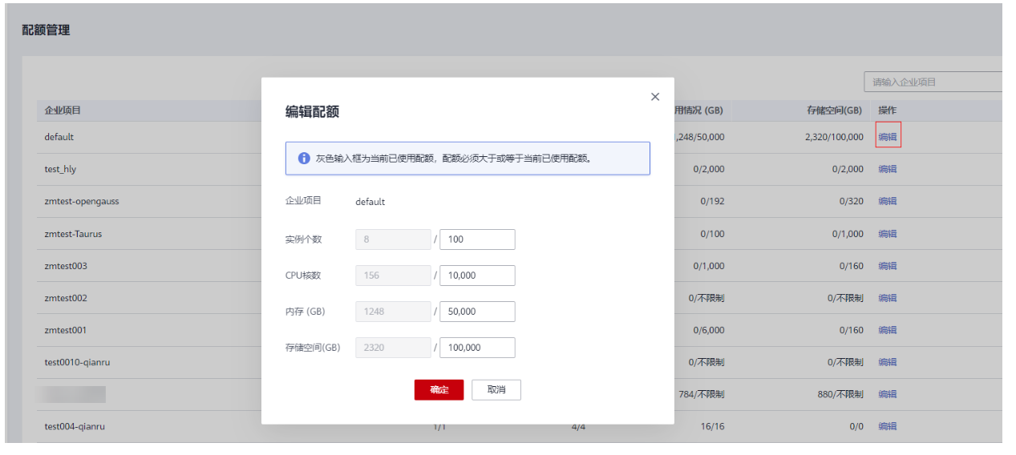Image resolution: width=1016 pixels, height=455 pixels.
Task: Click the blue info icon in notice
Action: click(x=304, y=159)
